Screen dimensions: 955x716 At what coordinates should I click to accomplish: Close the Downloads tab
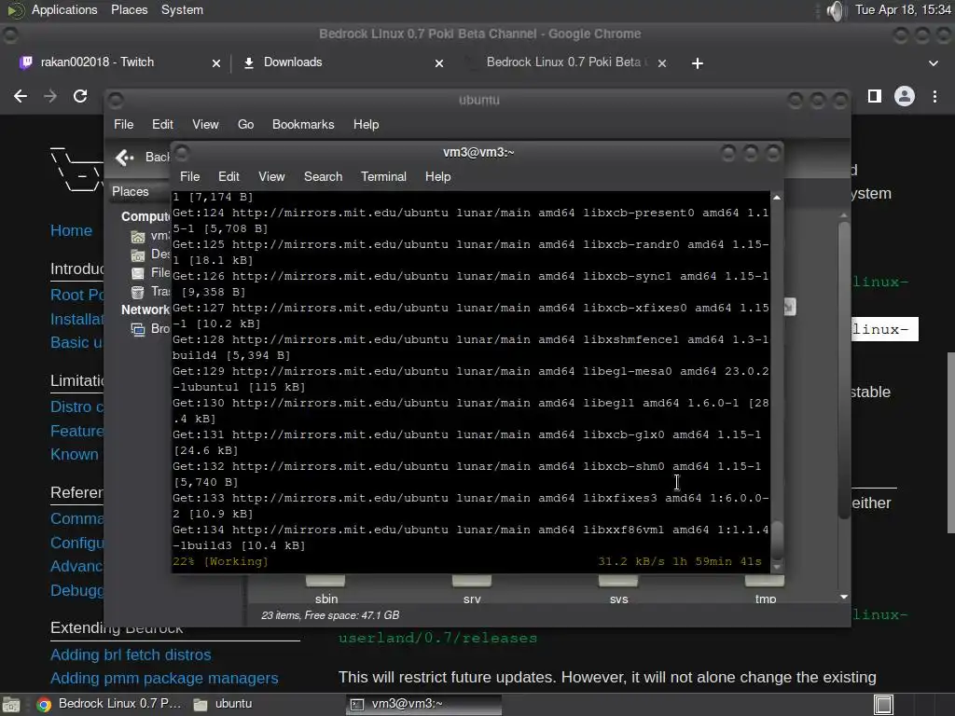point(438,63)
